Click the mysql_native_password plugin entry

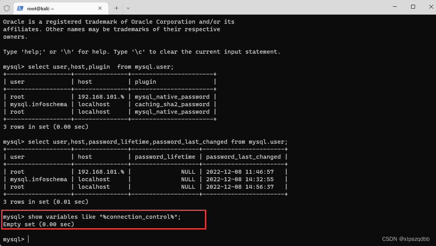[x=172, y=96]
